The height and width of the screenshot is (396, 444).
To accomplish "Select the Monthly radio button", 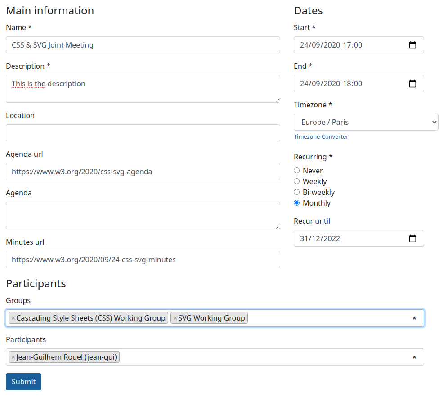I will tap(297, 203).
